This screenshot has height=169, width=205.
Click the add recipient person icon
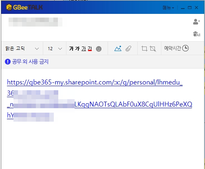click(x=196, y=22)
